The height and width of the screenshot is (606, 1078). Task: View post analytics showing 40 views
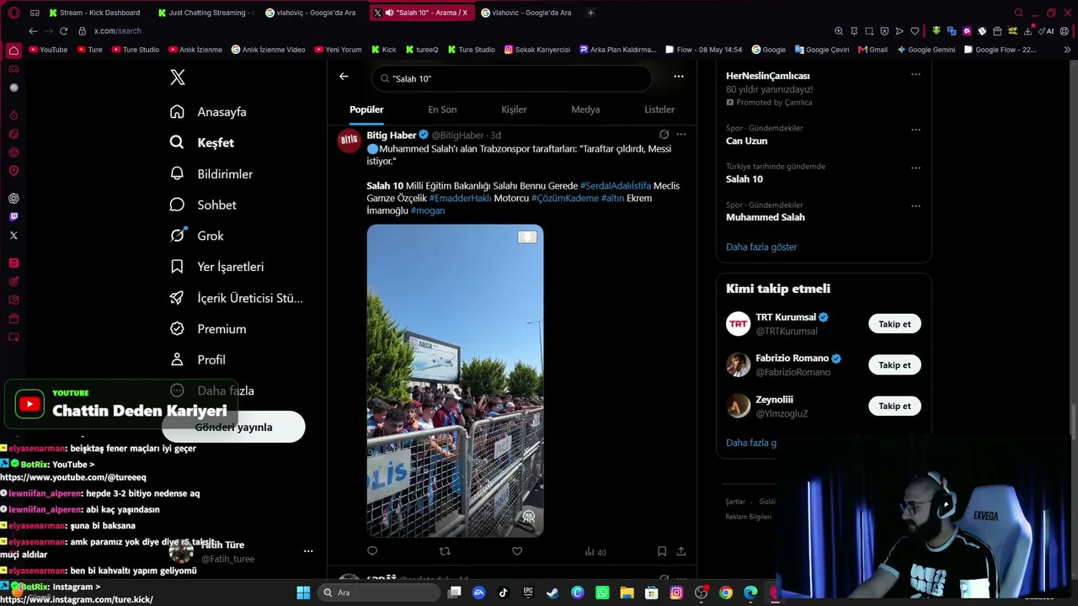(x=595, y=552)
